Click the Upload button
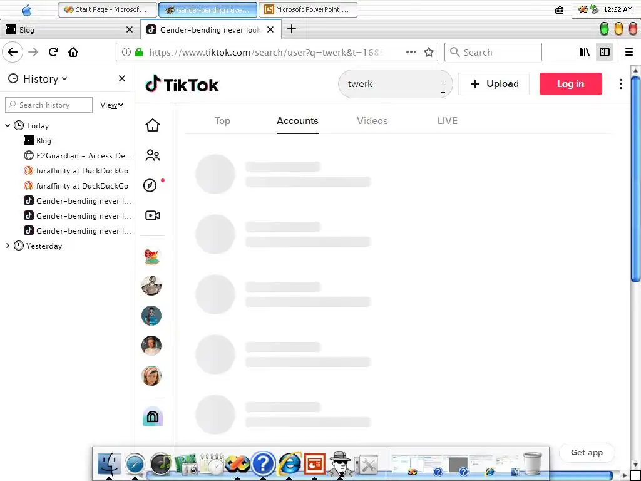The width and height of the screenshot is (641, 481). 494,84
